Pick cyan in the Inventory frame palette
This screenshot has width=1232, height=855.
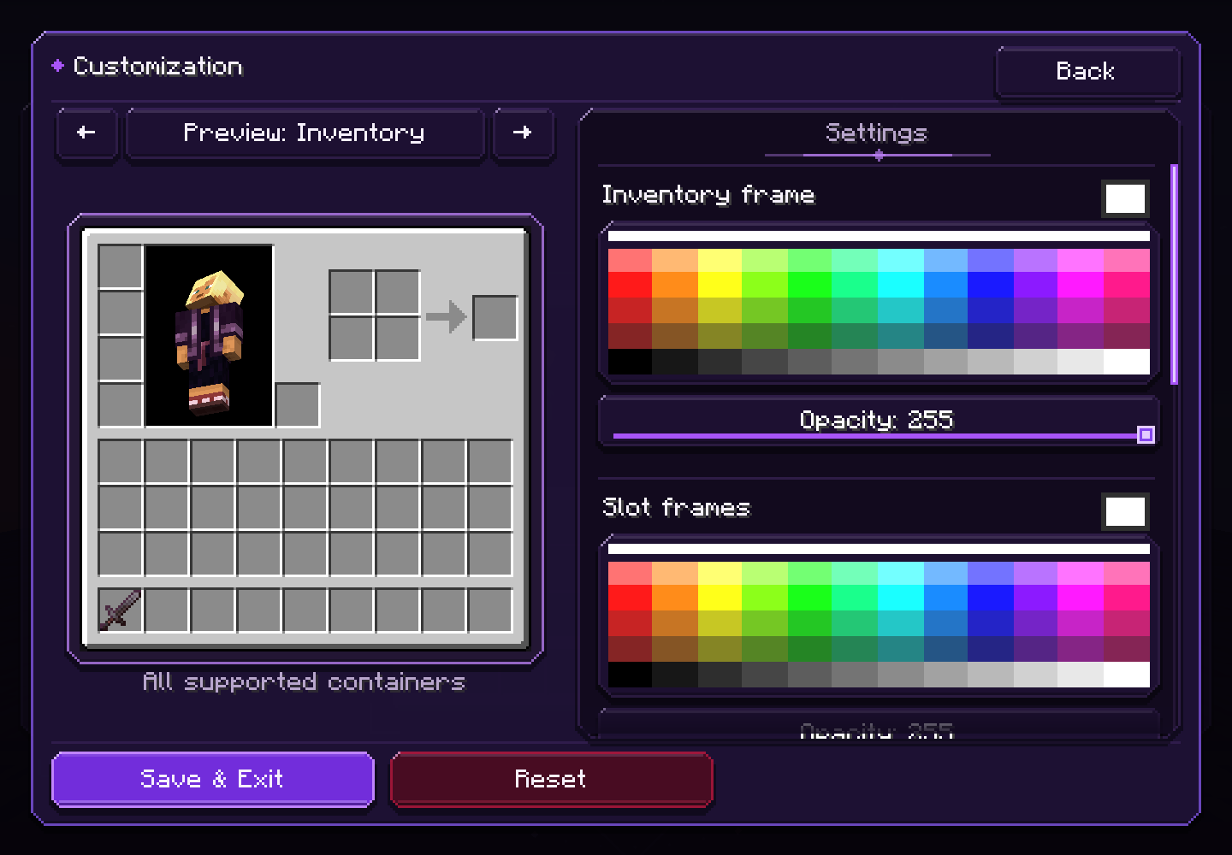point(901,286)
